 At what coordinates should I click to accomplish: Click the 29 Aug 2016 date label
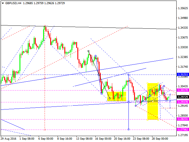click(9, 139)
